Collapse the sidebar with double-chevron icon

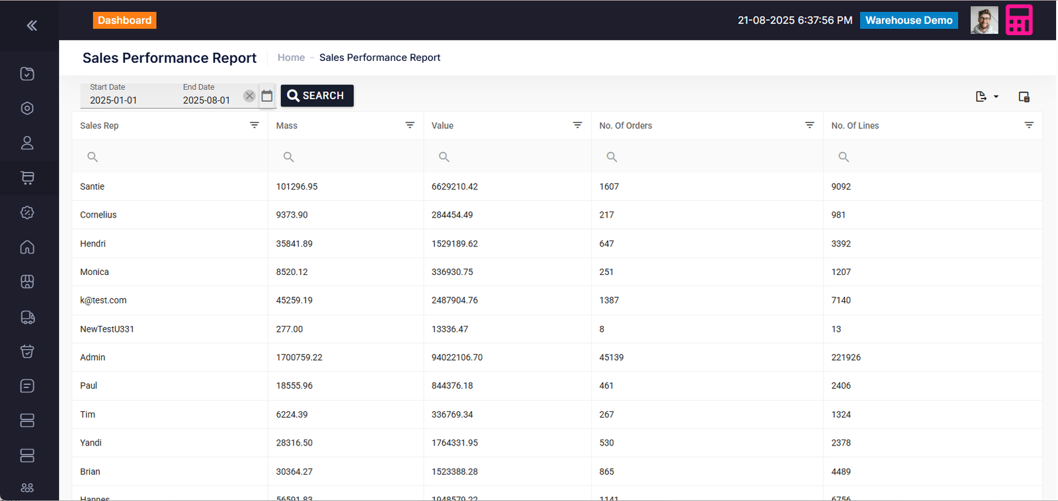point(31,26)
